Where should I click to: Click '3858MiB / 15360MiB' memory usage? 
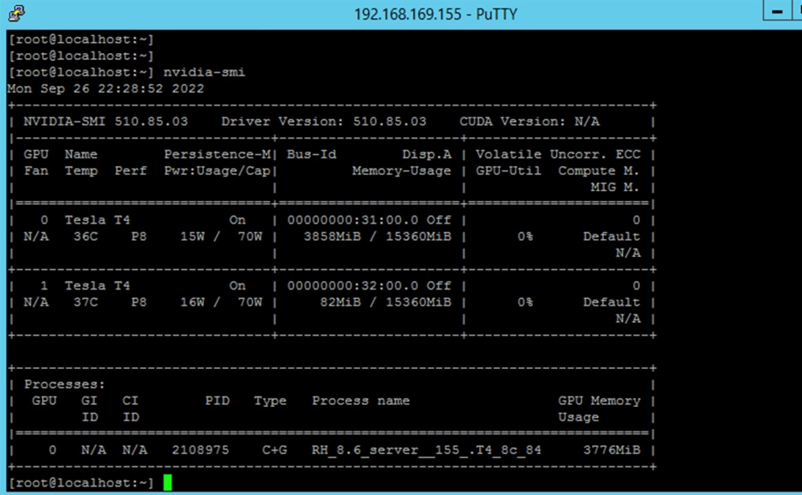[x=378, y=236]
